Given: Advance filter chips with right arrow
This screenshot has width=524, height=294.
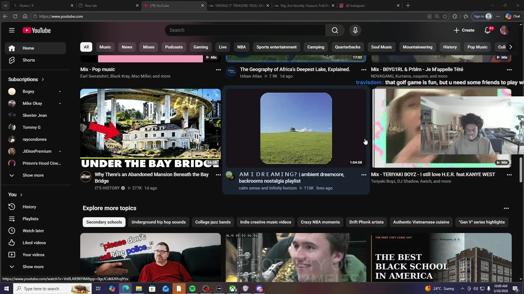Looking at the screenshot, I should tap(510, 47).
